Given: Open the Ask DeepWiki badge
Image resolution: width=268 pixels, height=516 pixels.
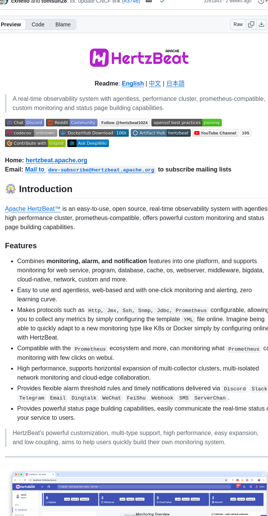Looking at the screenshot, I should [88, 143].
